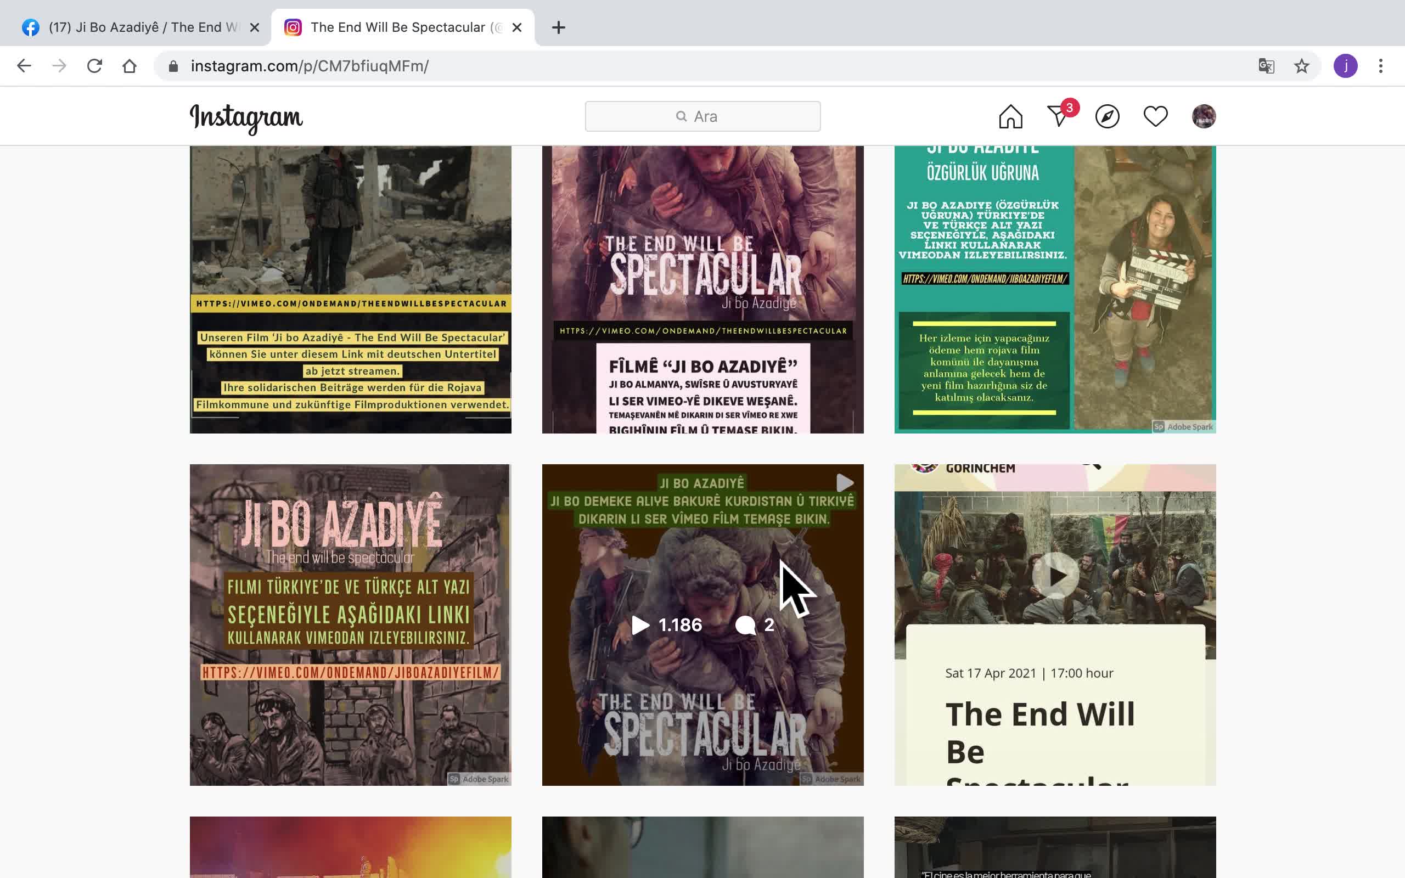
Task: Click the browser forward arrow
Action: [x=59, y=66]
